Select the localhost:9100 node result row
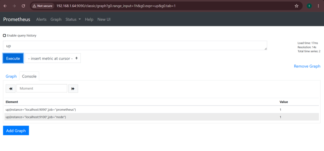 coord(161,117)
